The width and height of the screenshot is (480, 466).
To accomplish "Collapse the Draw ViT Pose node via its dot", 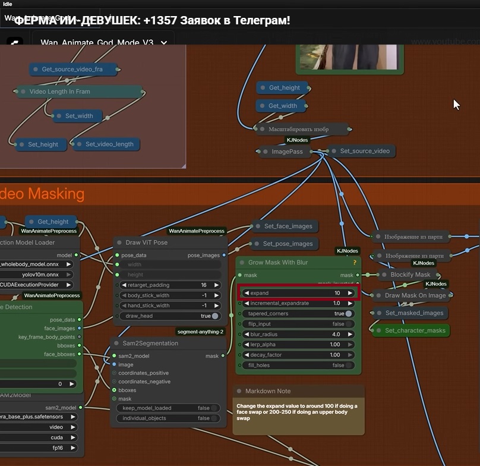I will click(x=119, y=243).
